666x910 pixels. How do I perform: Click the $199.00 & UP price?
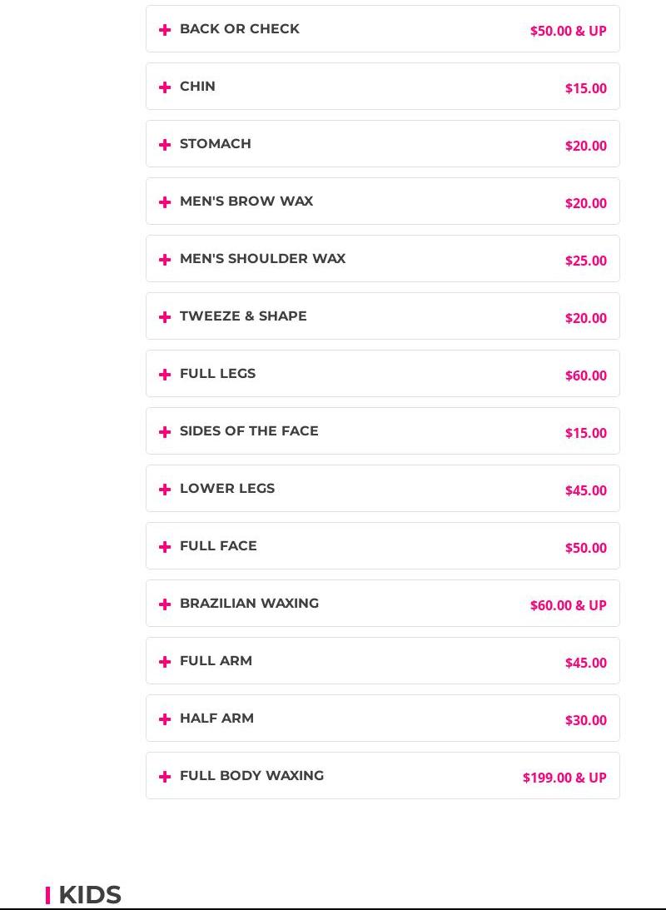pos(564,778)
